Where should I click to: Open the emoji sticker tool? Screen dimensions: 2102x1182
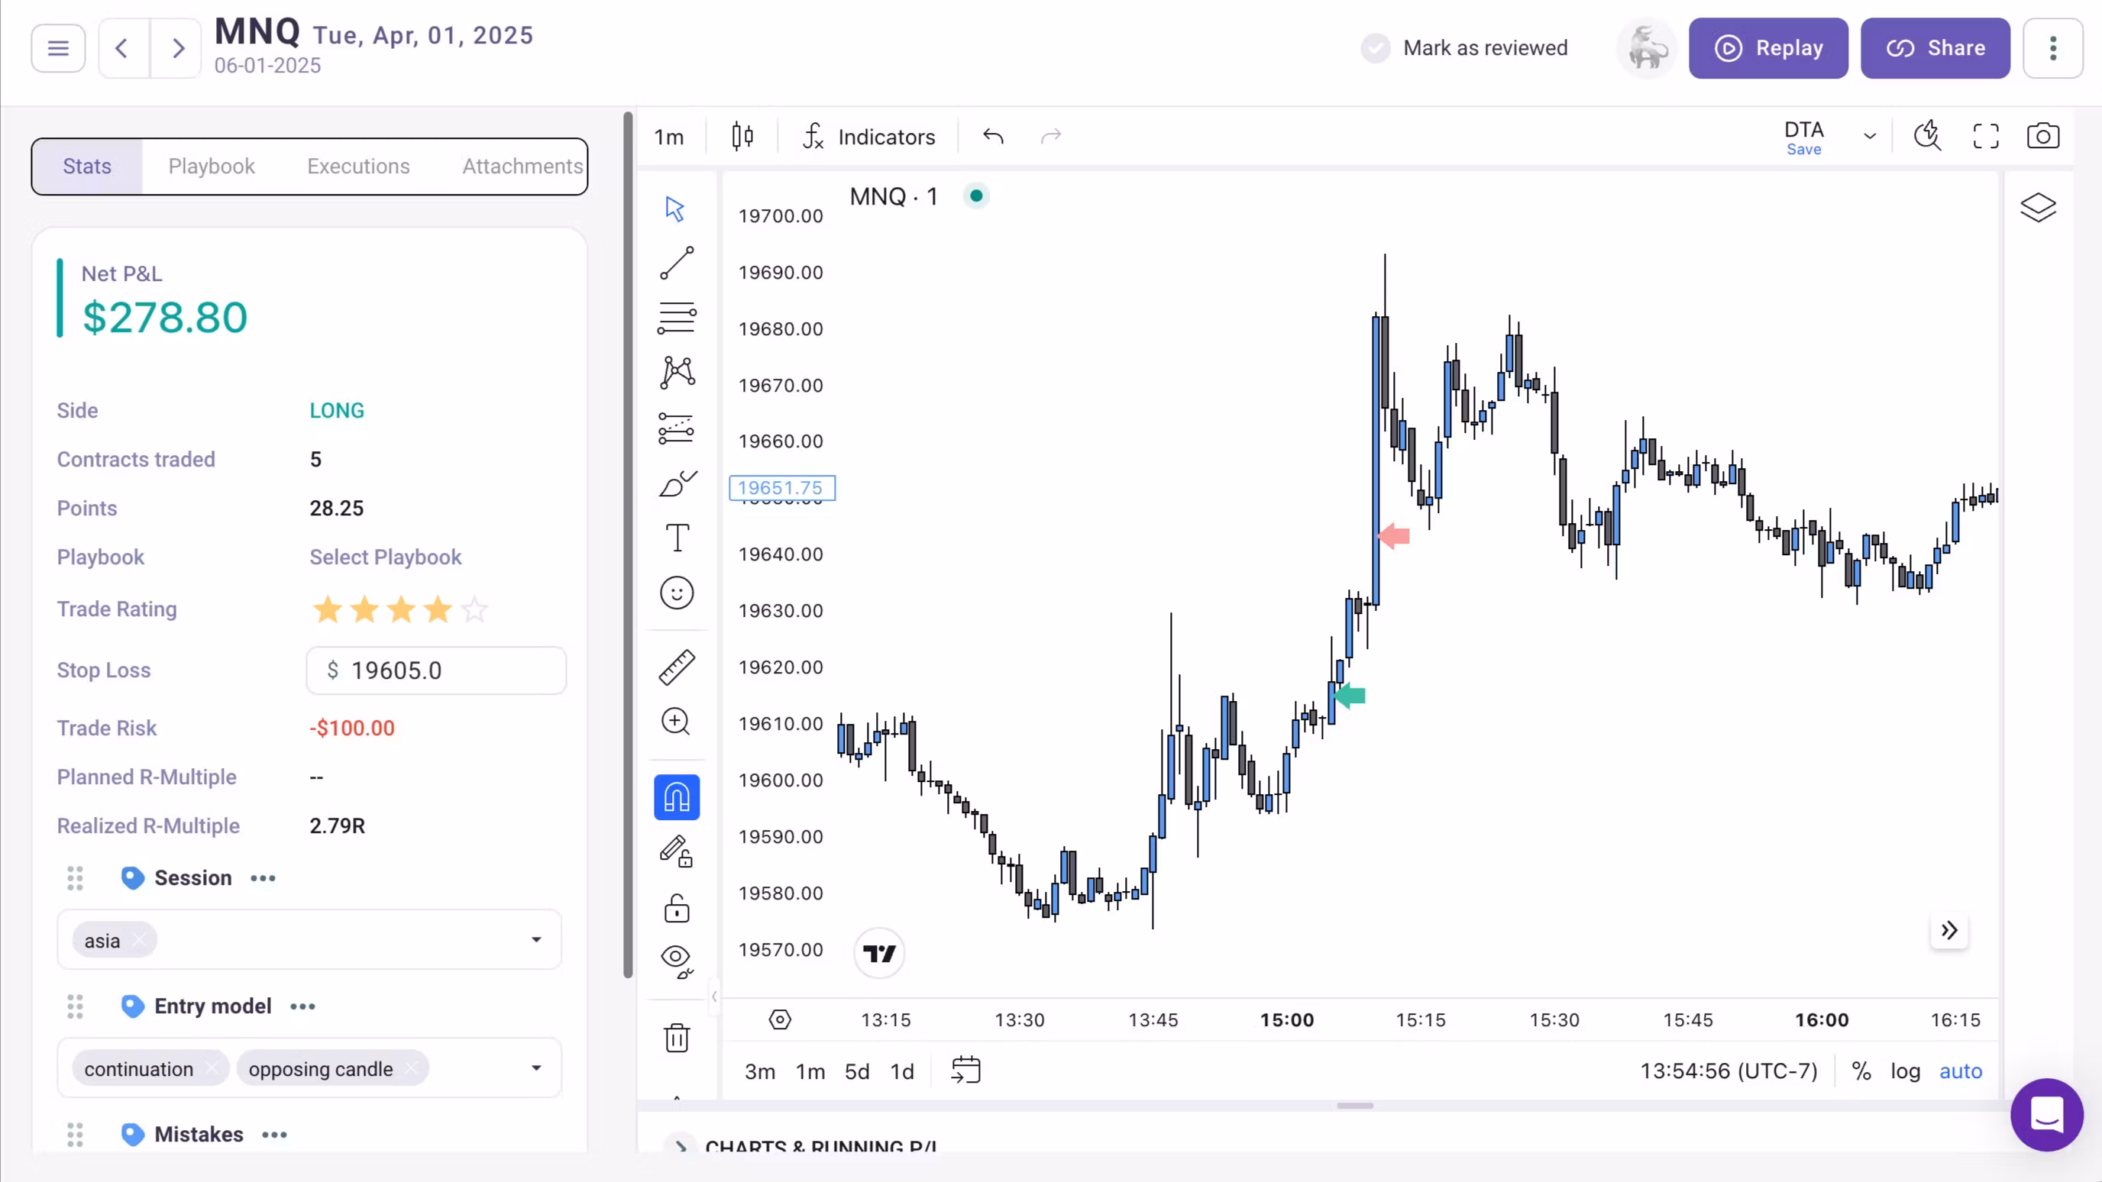point(677,593)
